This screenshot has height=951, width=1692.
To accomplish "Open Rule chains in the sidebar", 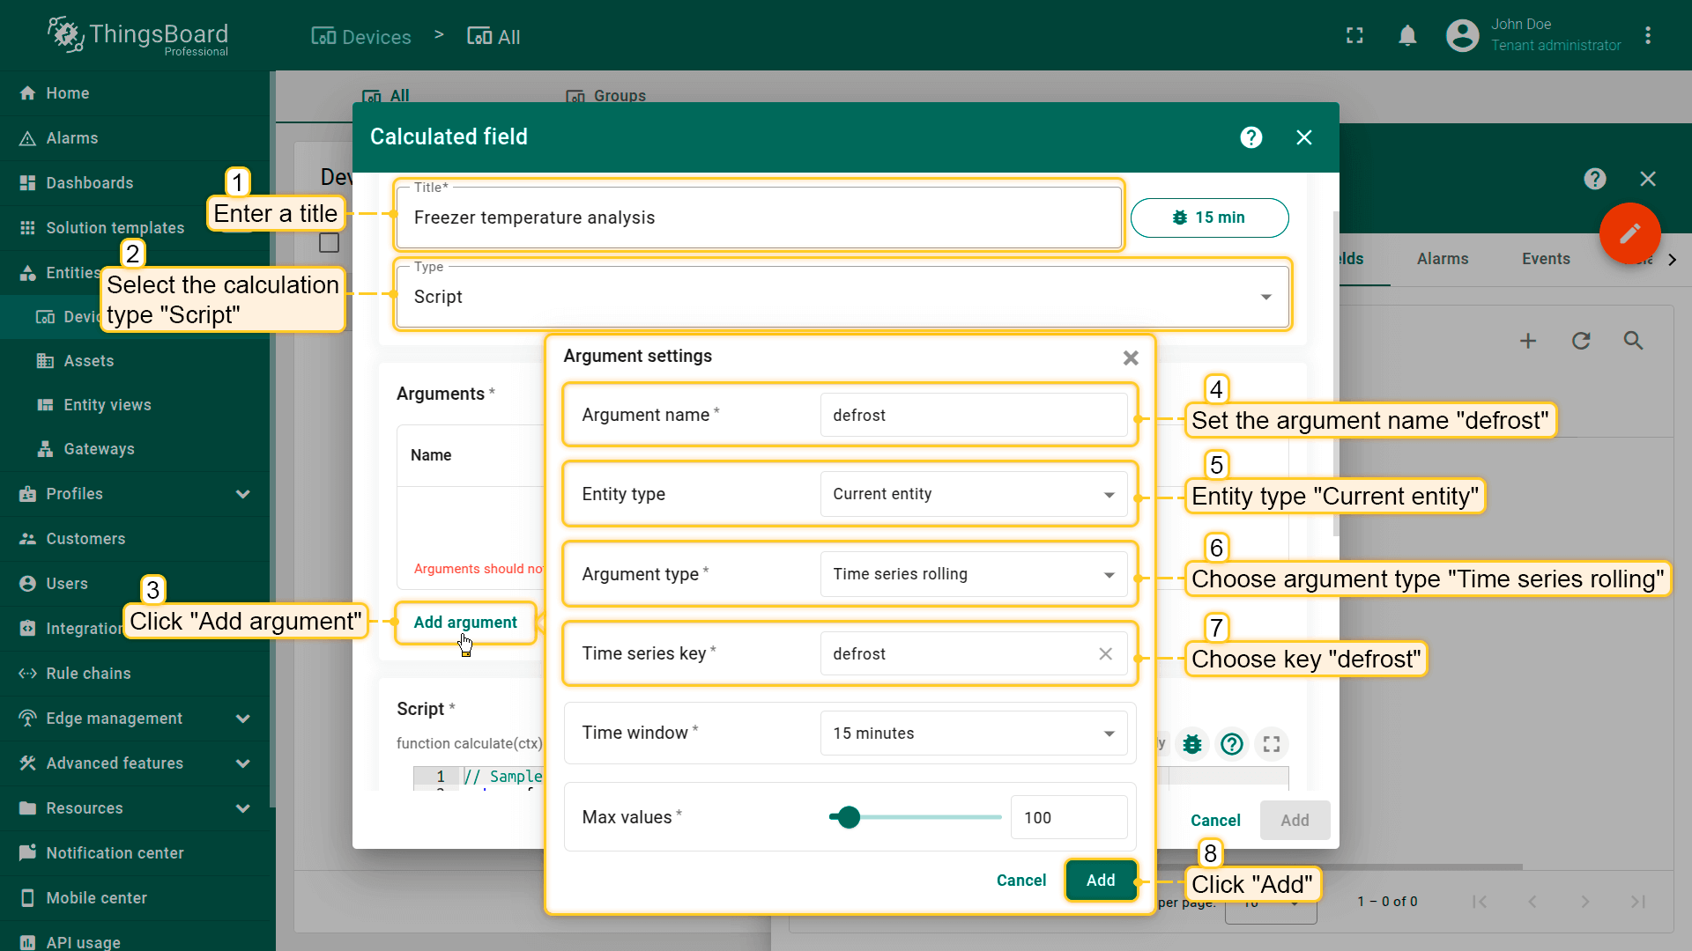I will point(88,674).
